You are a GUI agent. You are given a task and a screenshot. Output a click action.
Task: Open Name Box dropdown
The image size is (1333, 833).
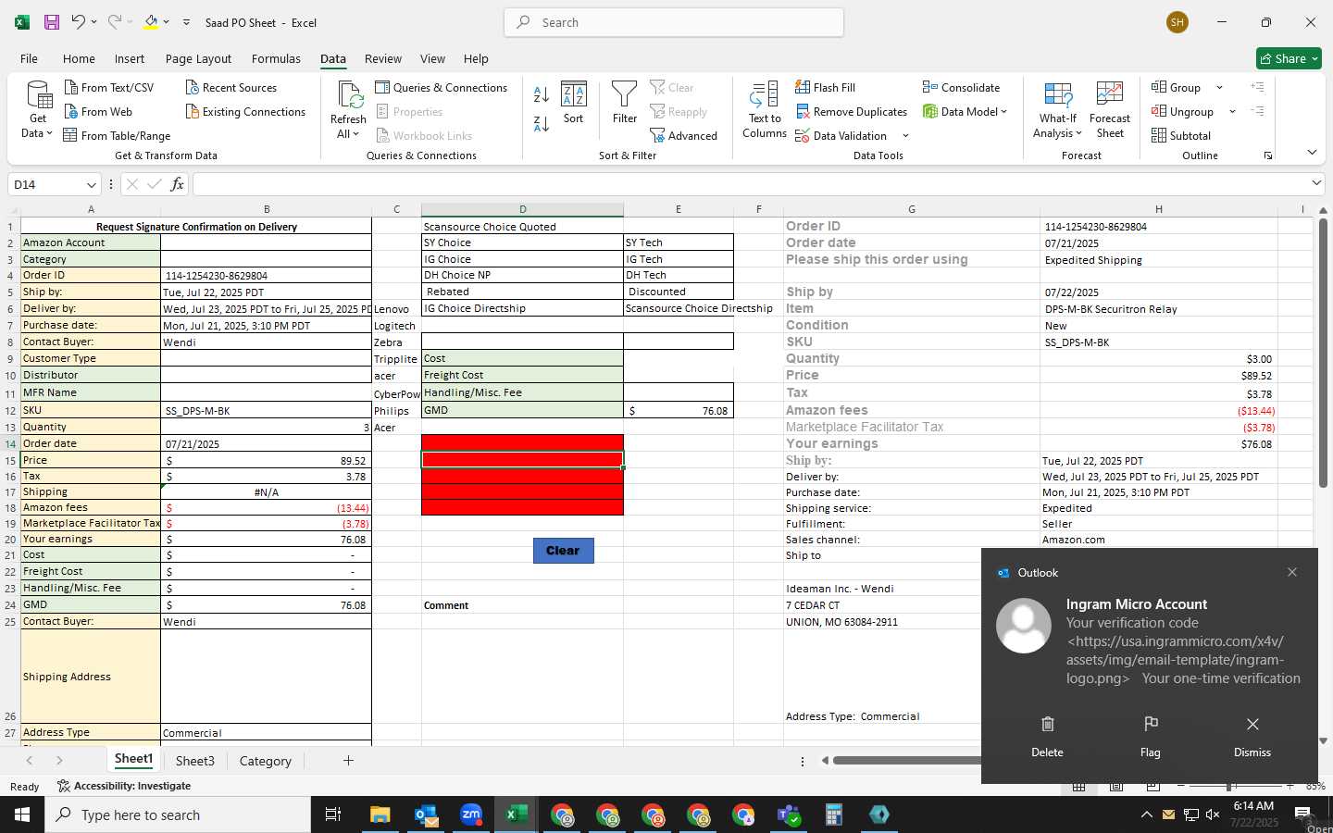click(91, 184)
